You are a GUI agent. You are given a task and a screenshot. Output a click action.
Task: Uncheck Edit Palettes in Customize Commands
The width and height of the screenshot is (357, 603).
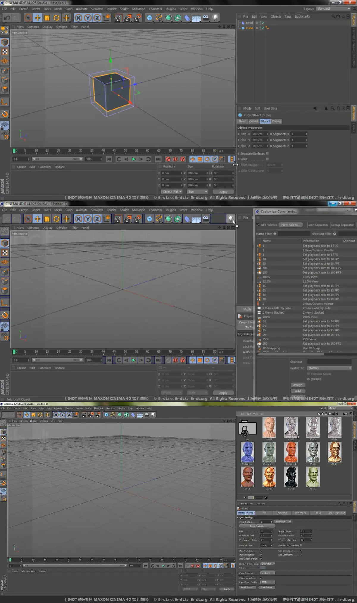coord(258,225)
